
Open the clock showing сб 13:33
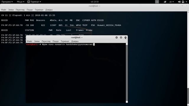coord(94,2)
